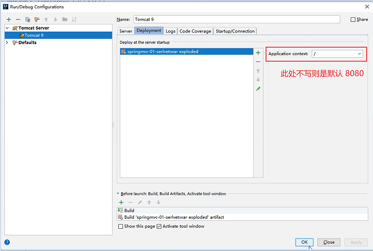373x251 pixels.
Task: Expand the Defaults tree node
Action: point(7,43)
